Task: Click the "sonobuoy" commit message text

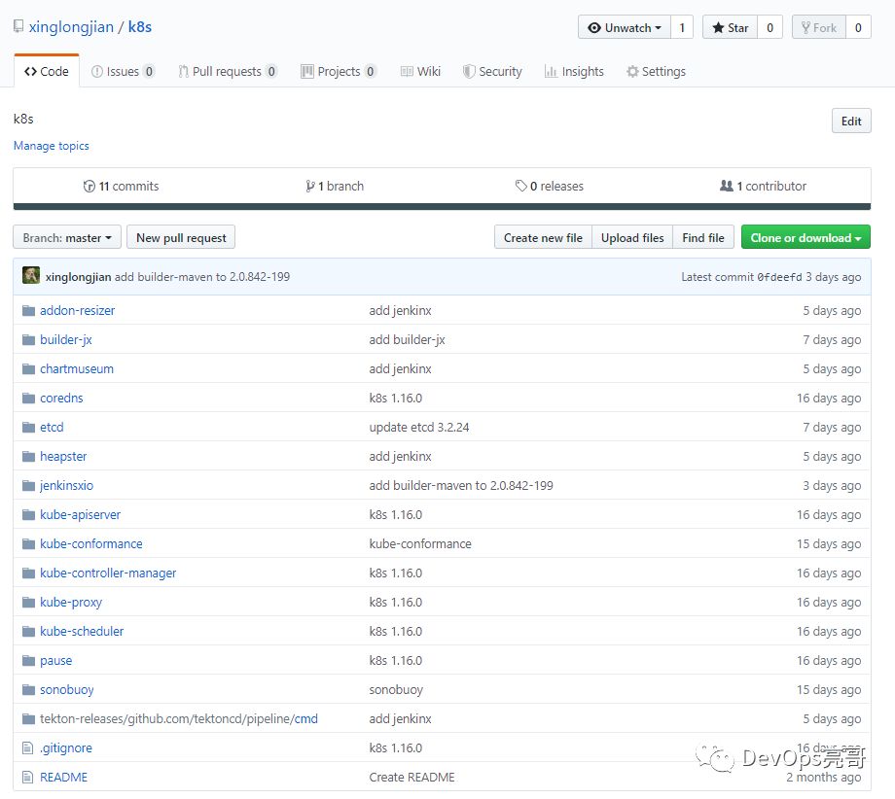Action: (396, 689)
